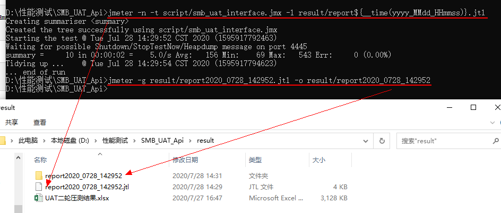The height and width of the screenshot is (213, 501).
Task: Open the address bar history dropdown
Action: 365,141
